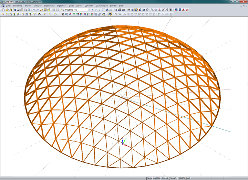Expand dropdown arrow beside printer-like view icon
This screenshot has height=180, width=248.
tap(106, 14)
